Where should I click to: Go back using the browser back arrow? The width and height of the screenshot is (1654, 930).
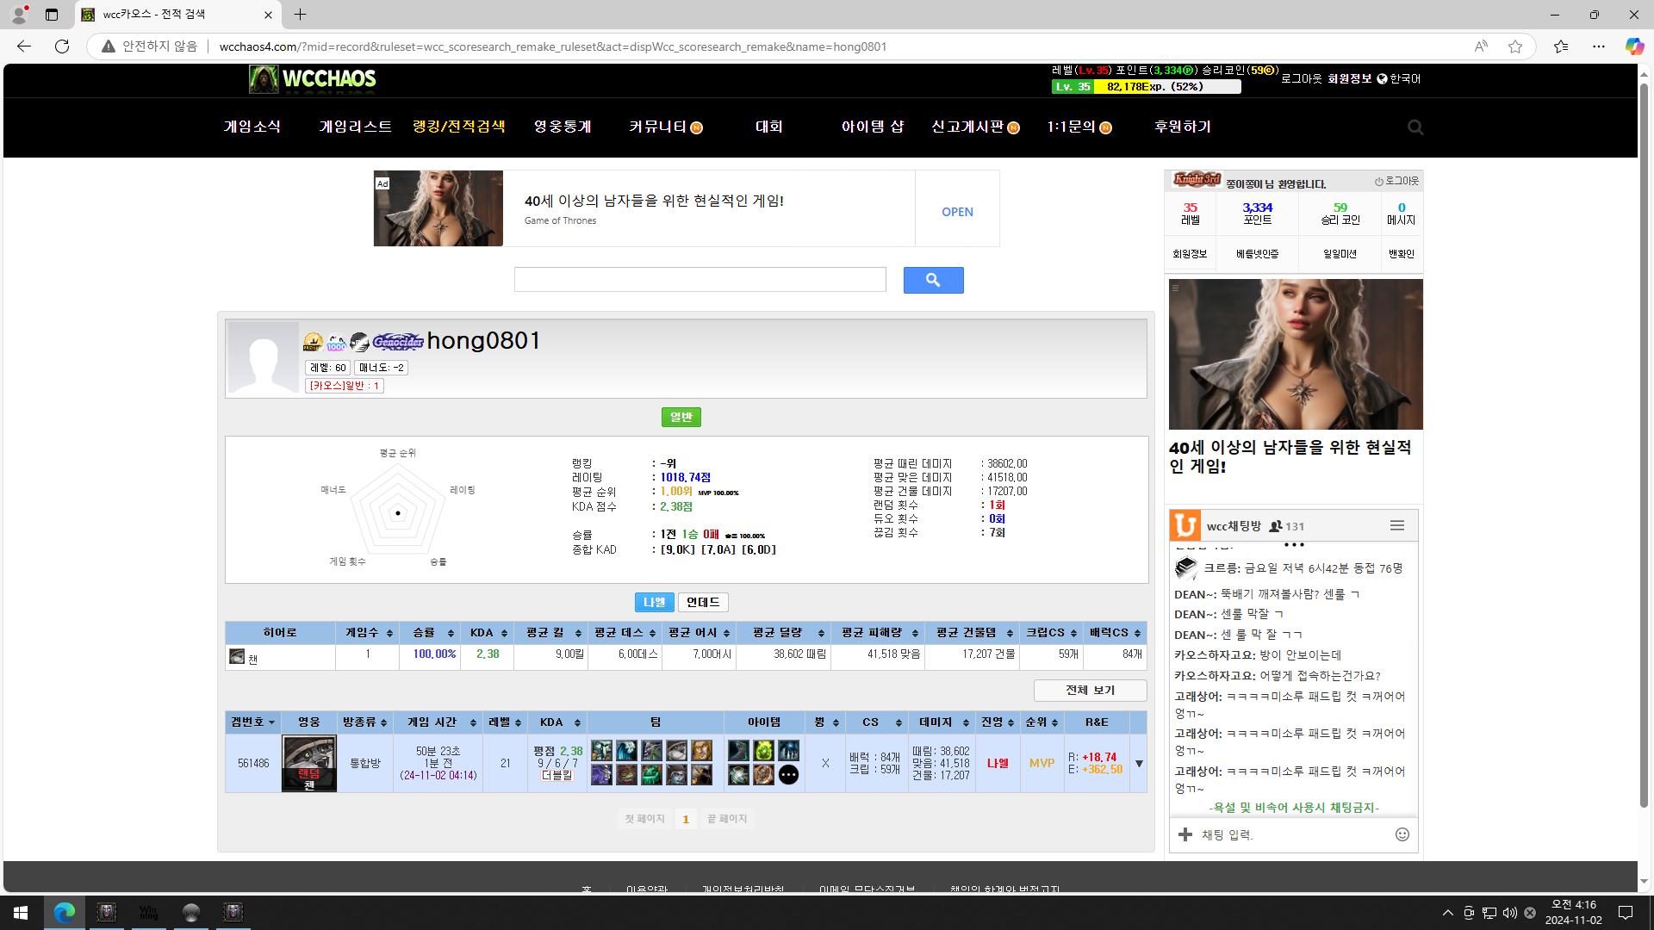pyautogui.click(x=24, y=46)
